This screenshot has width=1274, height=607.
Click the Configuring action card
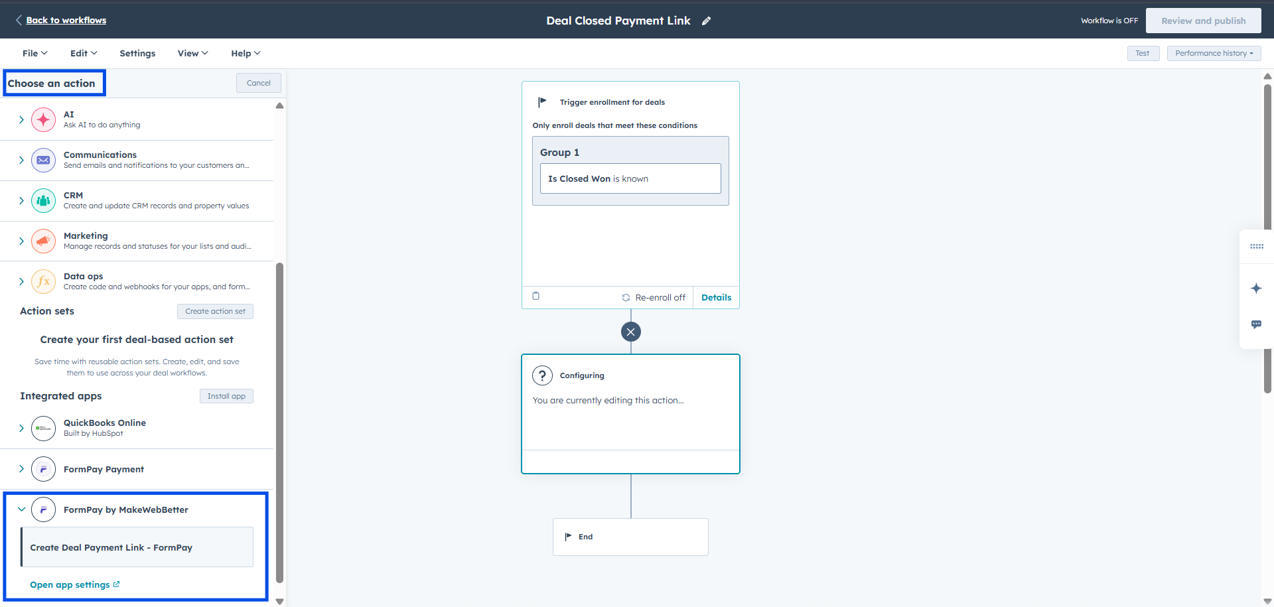point(630,414)
